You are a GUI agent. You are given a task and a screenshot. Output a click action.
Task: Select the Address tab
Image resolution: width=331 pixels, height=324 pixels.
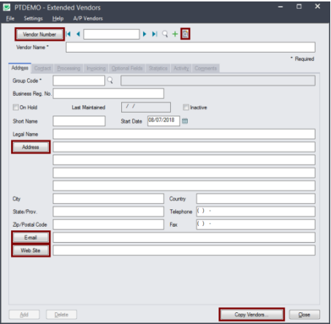[20, 68]
